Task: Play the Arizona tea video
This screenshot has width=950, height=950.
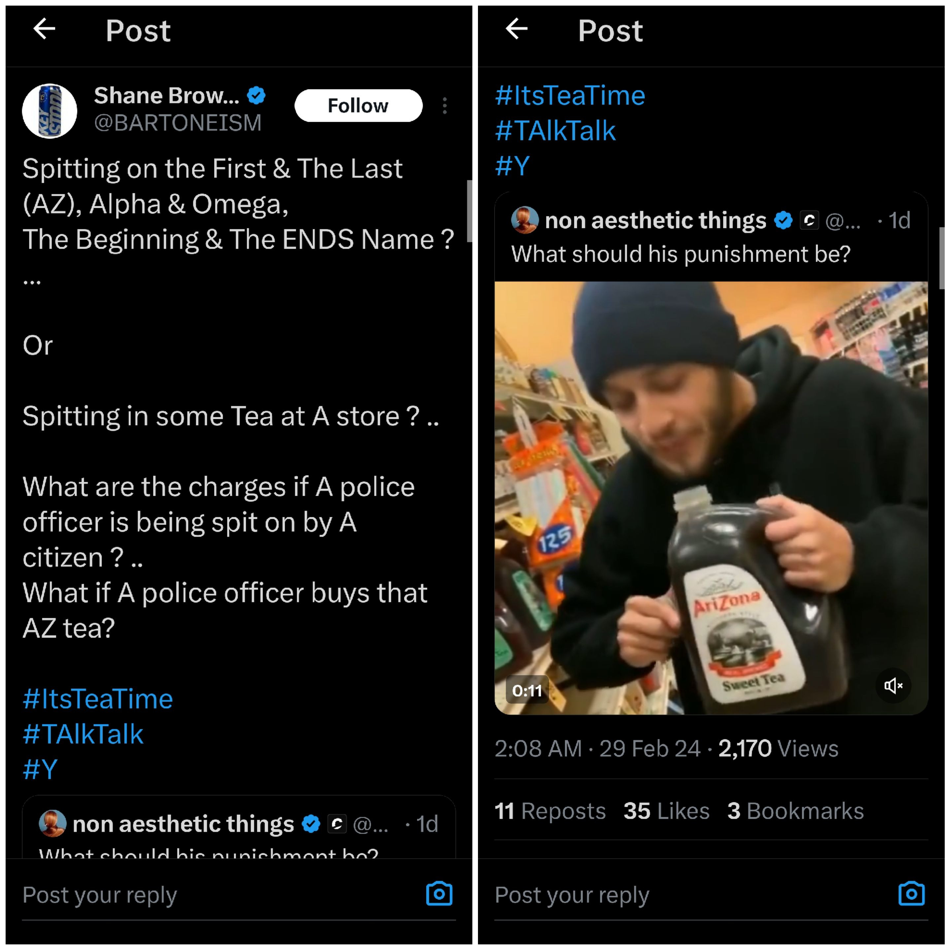Action: pyautogui.click(x=711, y=498)
